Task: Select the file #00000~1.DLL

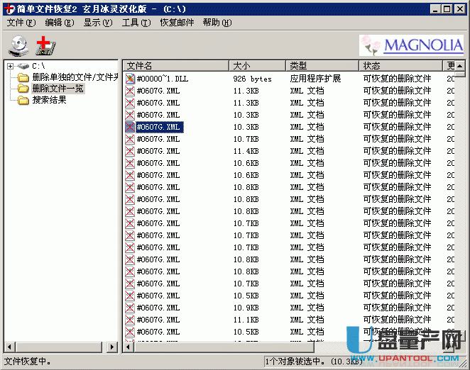Action: [x=163, y=79]
